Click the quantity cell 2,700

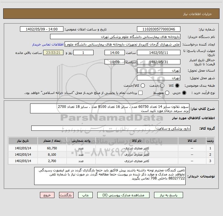click(x=52, y=161)
